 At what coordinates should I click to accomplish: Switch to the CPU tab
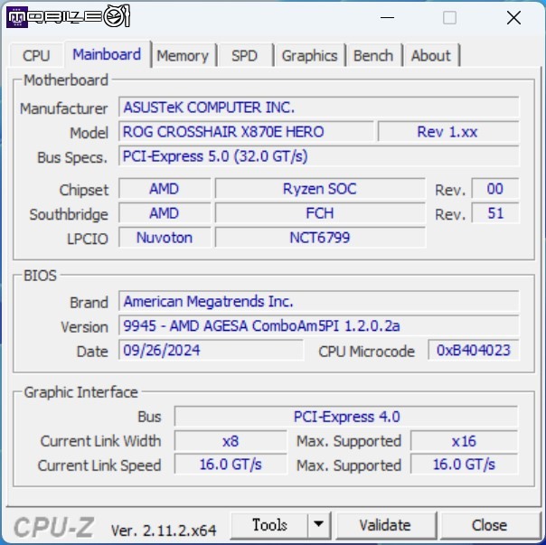pyautogui.click(x=36, y=55)
